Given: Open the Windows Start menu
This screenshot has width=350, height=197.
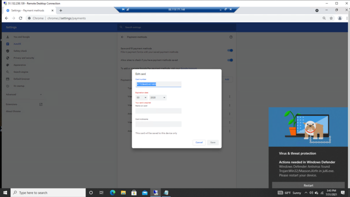Looking at the screenshot, I should point(5,192).
